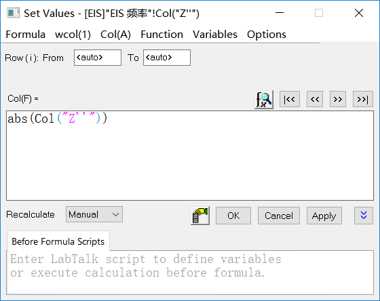Screen dimensions: 380x301
Task: Click the OK button
Action: tap(233, 216)
